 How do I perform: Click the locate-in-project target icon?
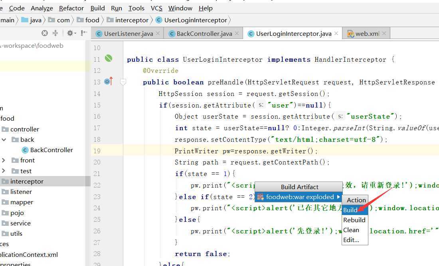(x=45, y=33)
